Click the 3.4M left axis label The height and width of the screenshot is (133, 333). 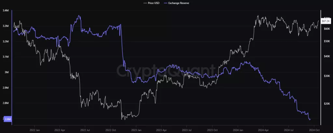pos(6,10)
